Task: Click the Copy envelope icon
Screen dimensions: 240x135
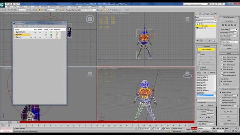Action: [209, 117]
